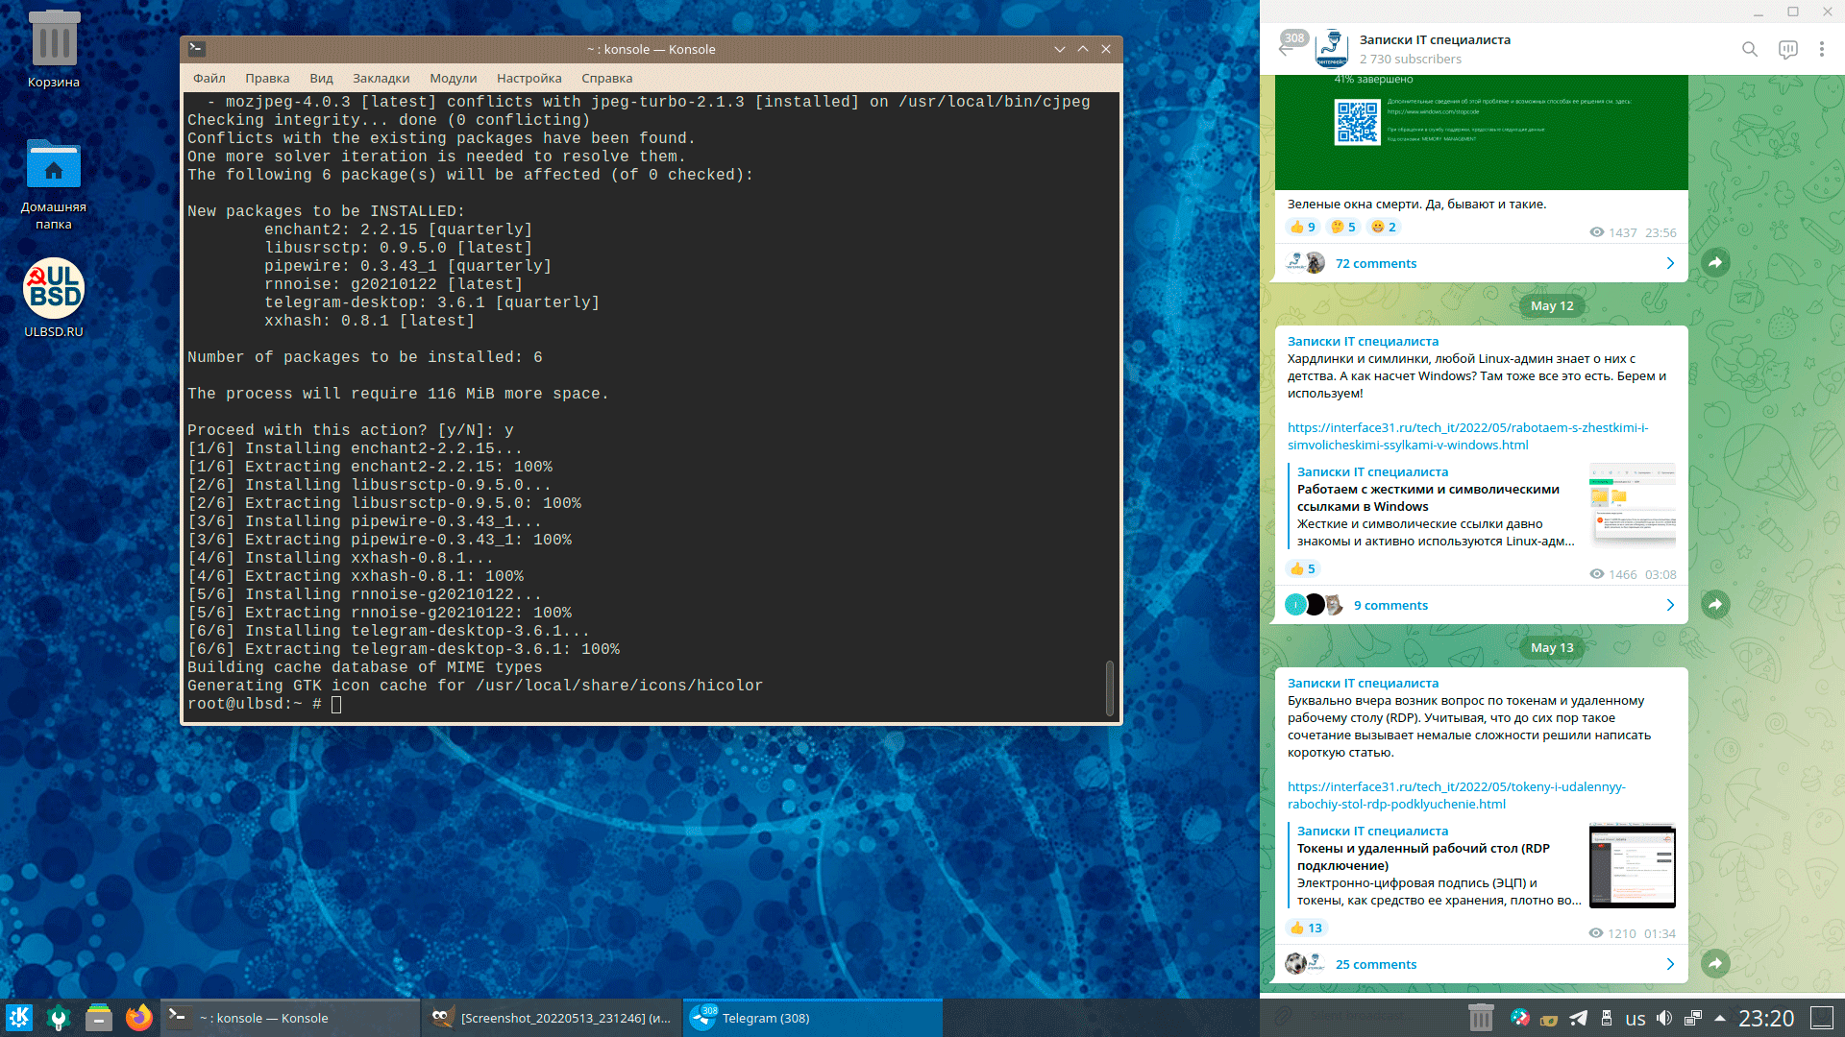Click the Konsole terminal vertical scrollbar
This screenshot has height=1037, width=1845.
coord(1110,687)
